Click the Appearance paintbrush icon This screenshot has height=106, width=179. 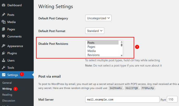coord(4,46)
